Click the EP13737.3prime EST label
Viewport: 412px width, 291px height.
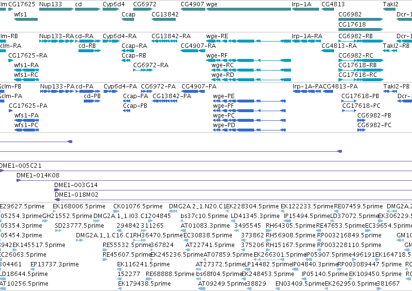coord(55,264)
